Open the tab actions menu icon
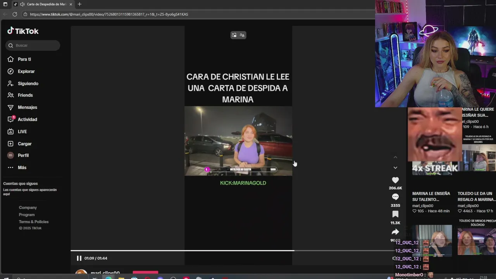Screen dimensions: 496x279 pyautogui.click(x=5, y=4)
